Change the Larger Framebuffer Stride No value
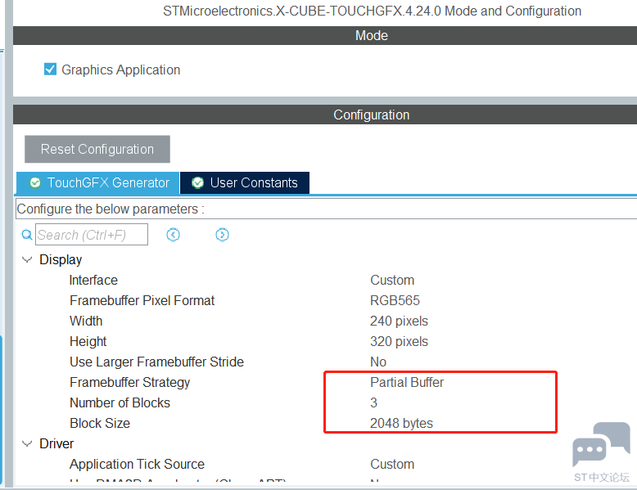The height and width of the screenshot is (490, 637). (x=377, y=362)
